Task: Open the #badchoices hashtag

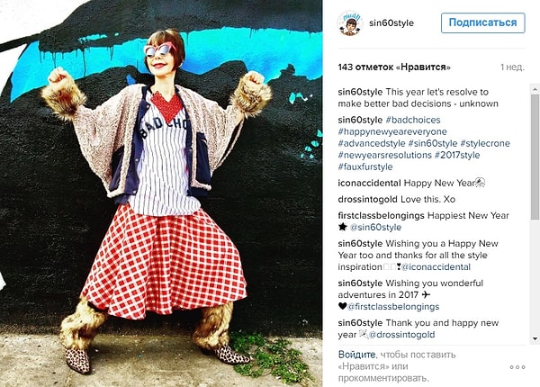Action: coord(413,120)
